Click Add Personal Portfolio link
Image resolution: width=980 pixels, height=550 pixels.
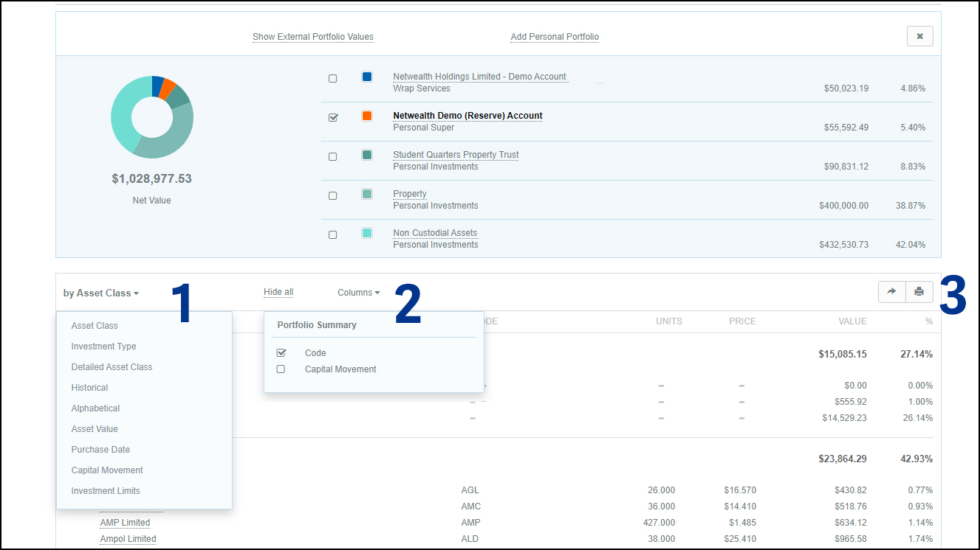[x=555, y=37]
